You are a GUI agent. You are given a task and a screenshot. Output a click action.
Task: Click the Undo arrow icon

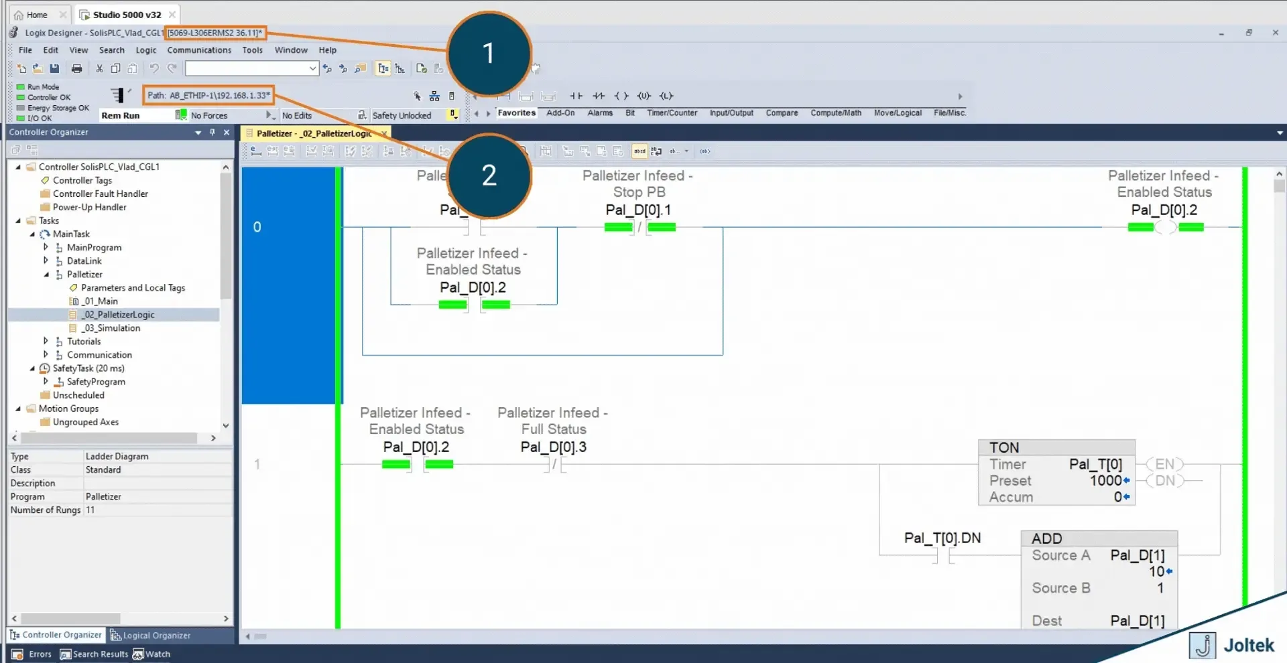point(154,68)
